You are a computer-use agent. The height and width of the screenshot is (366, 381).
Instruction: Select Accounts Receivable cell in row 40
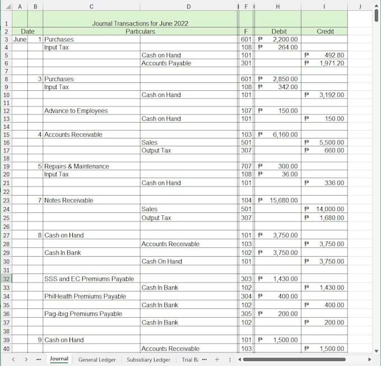click(x=189, y=349)
